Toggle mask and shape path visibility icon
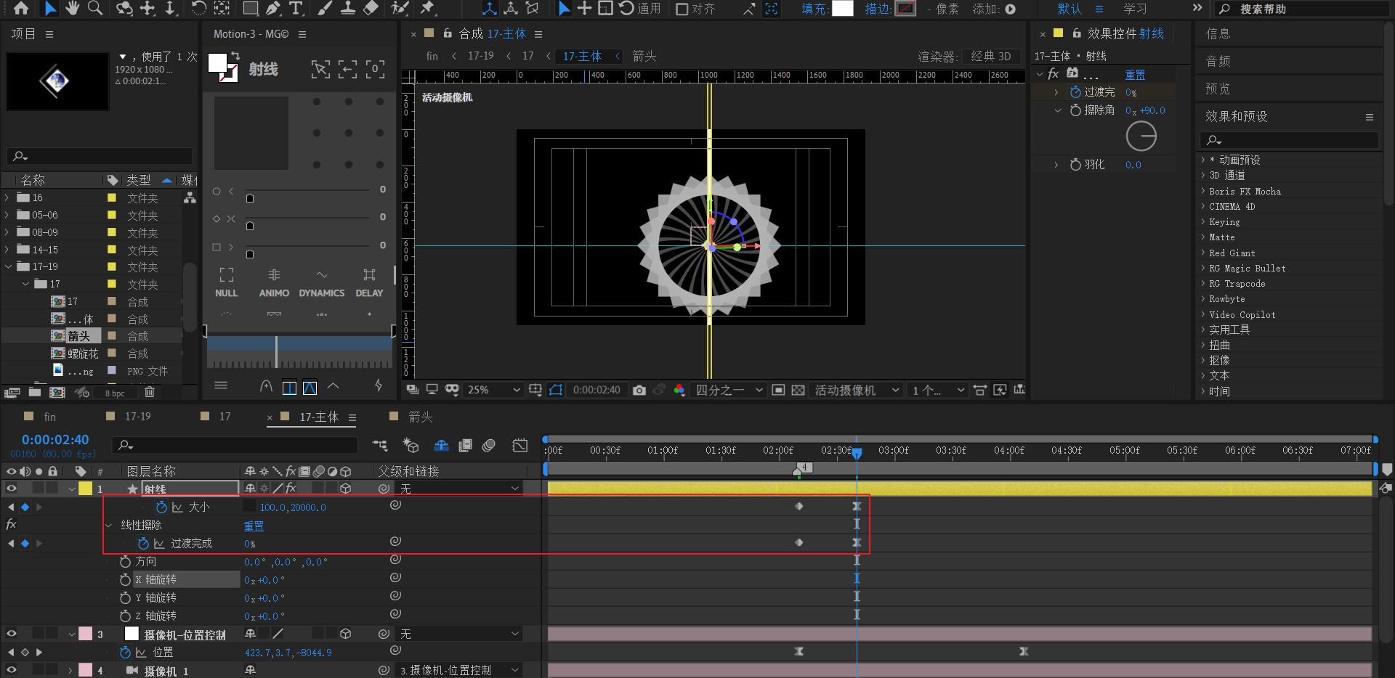 point(556,390)
